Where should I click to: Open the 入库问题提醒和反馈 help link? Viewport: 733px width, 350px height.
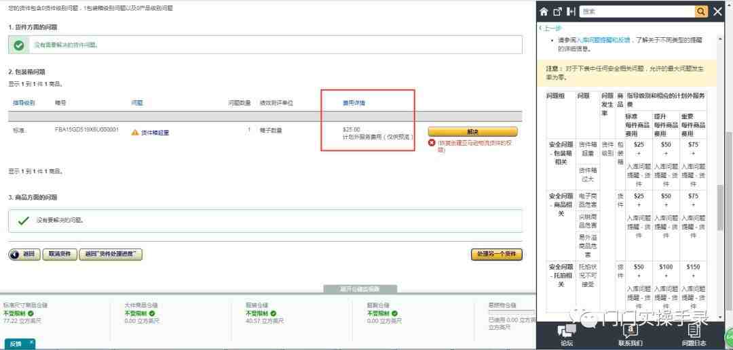[603, 40]
